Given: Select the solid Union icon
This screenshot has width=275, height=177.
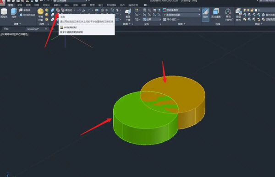Looking at the screenshot, I should pos(52,10).
